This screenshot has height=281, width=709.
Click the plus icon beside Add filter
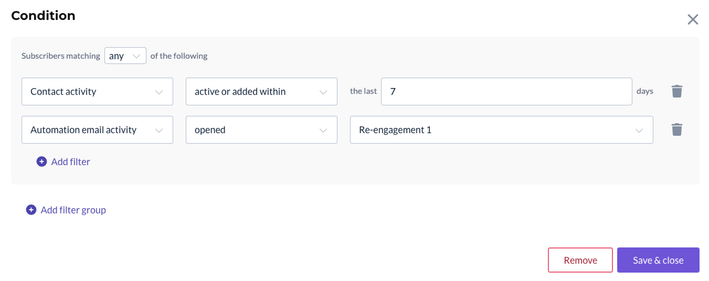pyautogui.click(x=41, y=162)
